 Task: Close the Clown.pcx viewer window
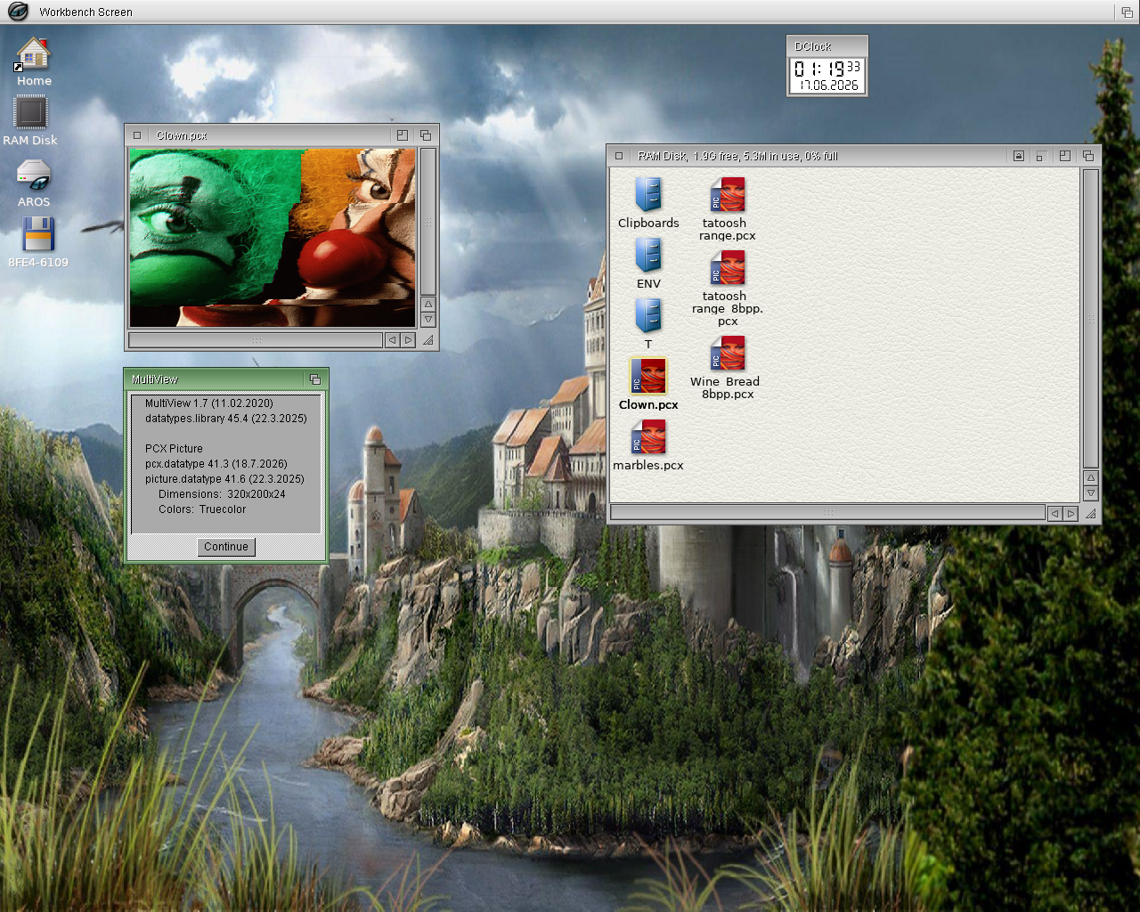pyautogui.click(x=137, y=135)
